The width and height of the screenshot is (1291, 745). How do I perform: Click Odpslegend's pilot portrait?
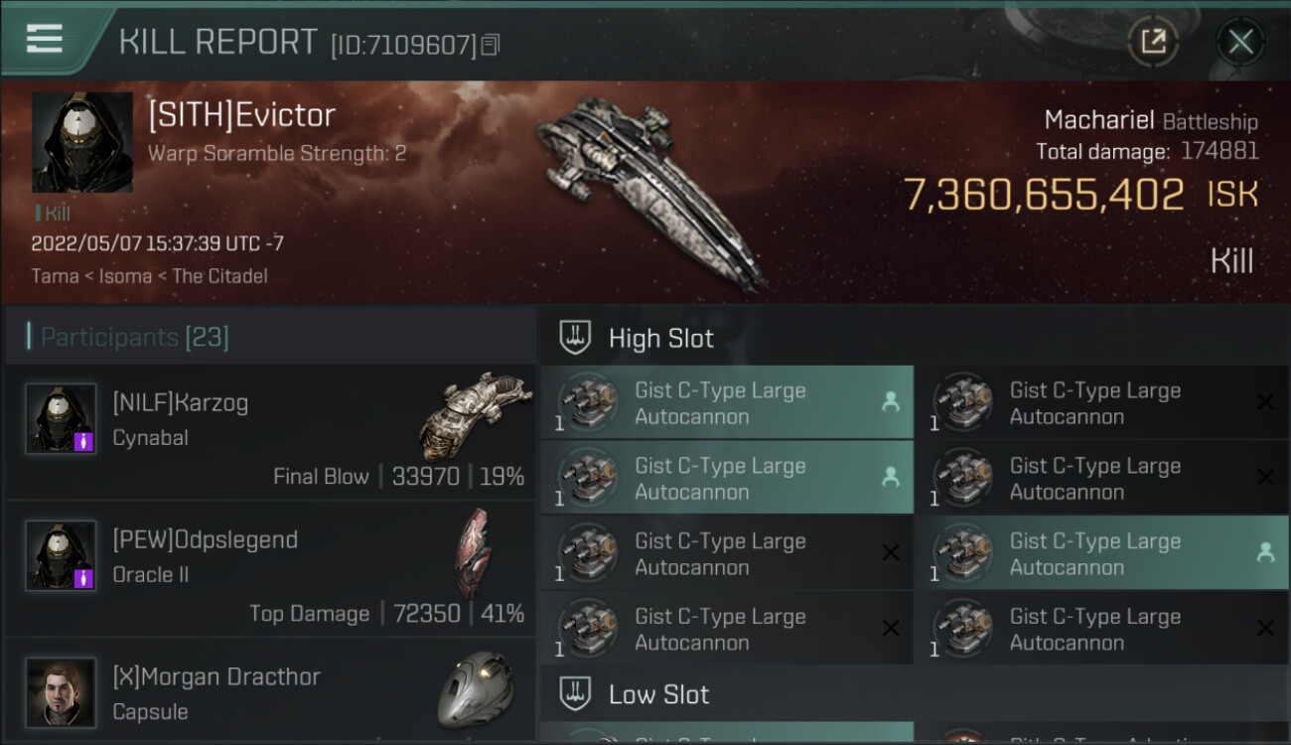[x=62, y=556]
